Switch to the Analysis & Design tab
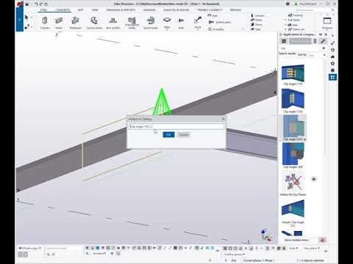The image size is (353, 264). pyautogui.click(x=176, y=10)
